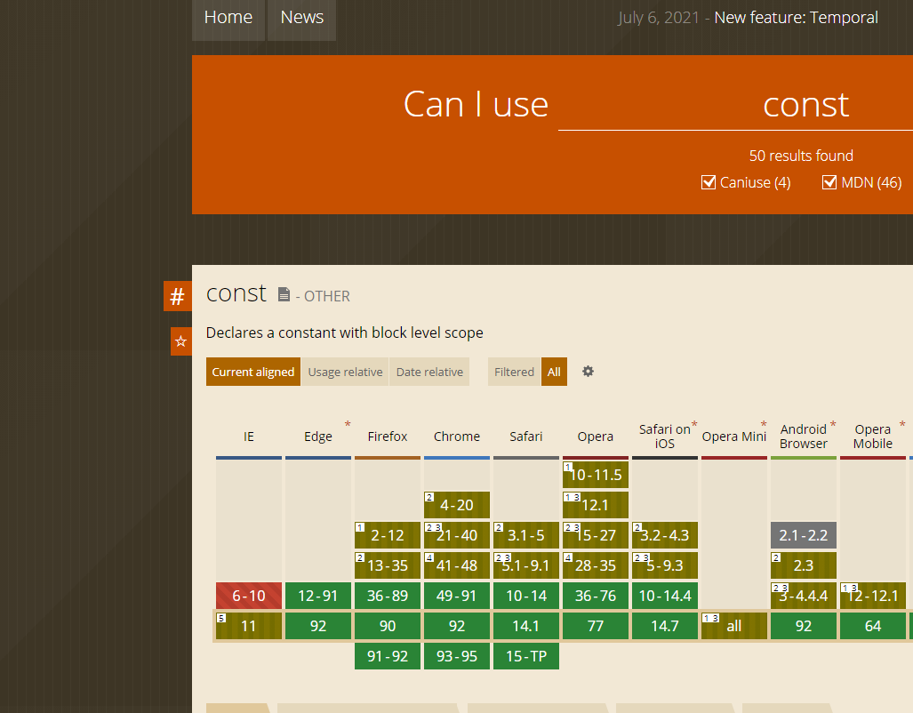
Task: Toggle the Caniuse (4) checkbox
Action: [x=708, y=182]
